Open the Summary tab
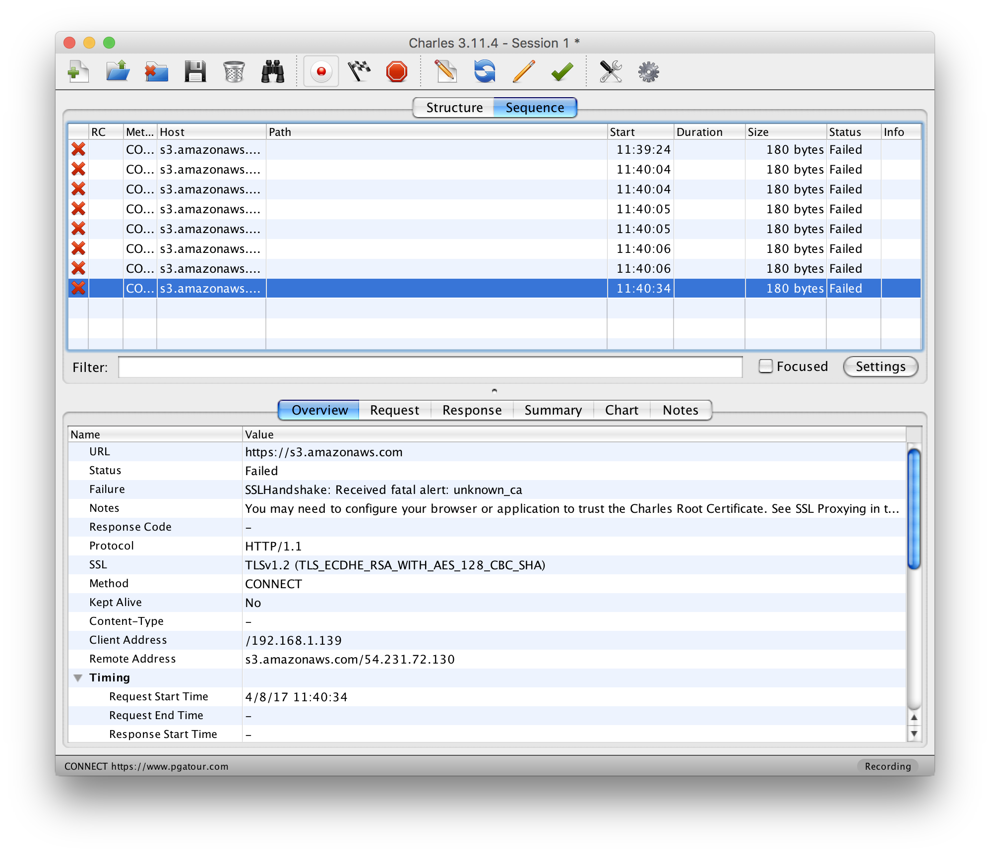Screen dimensions: 990x855 pyautogui.click(x=553, y=410)
